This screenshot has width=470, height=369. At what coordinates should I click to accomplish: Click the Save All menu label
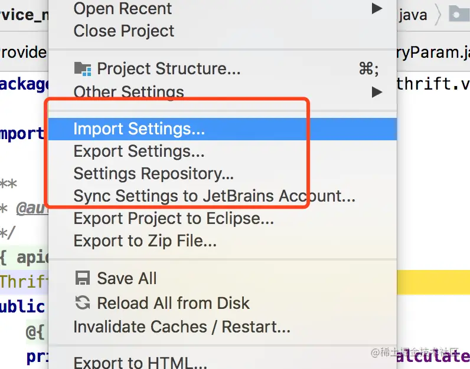[127, 278]
